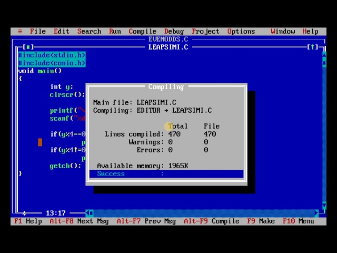Click the Compiling: EDITOR → LEAPSIMI.C text
The image size is (337, 253).
coord(152,110)
